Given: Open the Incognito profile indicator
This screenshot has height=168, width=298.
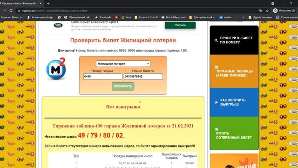Looking at the screenshot, I should click(284, 11).
